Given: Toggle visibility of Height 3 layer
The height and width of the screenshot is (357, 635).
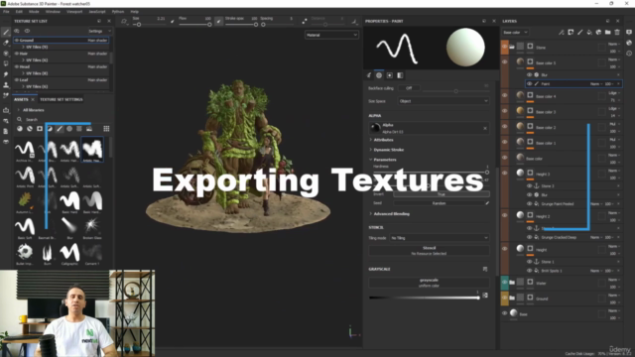Looking at the screenshot, I should click(505, 174).
